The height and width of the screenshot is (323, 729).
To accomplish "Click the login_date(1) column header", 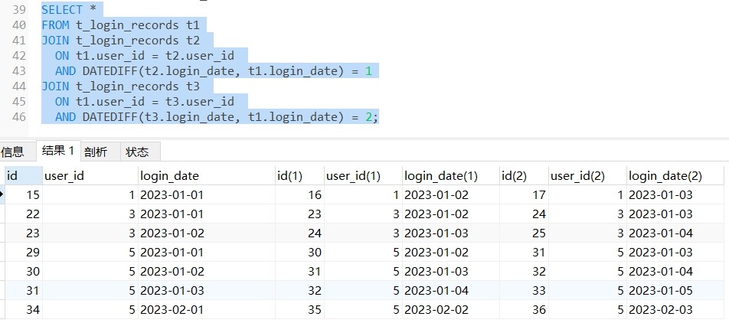I will [x=450, y=176].
